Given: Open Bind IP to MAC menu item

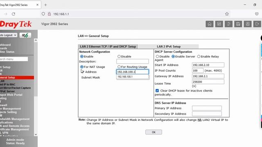Looking at the screenshot, I should point(7,85).
